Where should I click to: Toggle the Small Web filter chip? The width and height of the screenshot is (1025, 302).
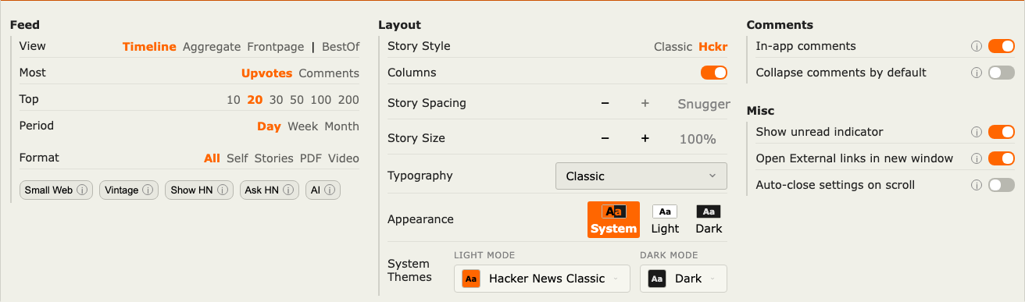pyautogui.click(x=56, y=190)
